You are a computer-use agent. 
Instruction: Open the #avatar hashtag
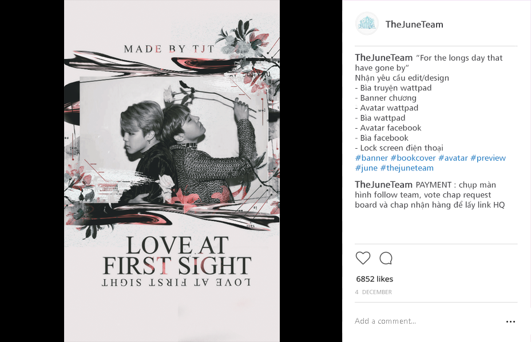[x=453, y=158]
